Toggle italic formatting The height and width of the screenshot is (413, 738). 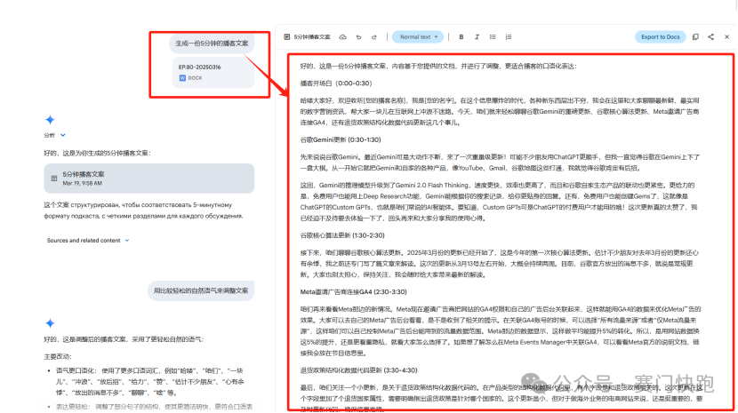(x=477, y=36)
